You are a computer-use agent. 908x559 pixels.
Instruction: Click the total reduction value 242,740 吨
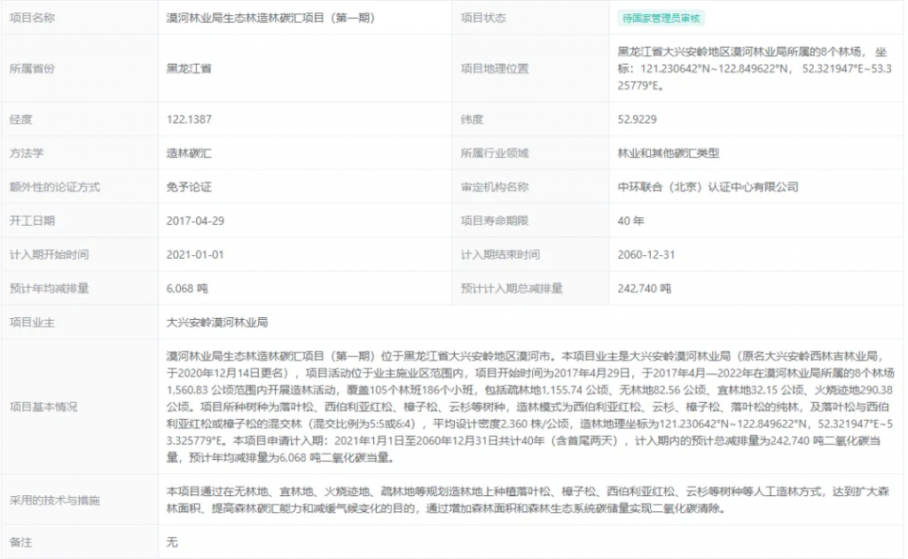[x=645, y=288]
